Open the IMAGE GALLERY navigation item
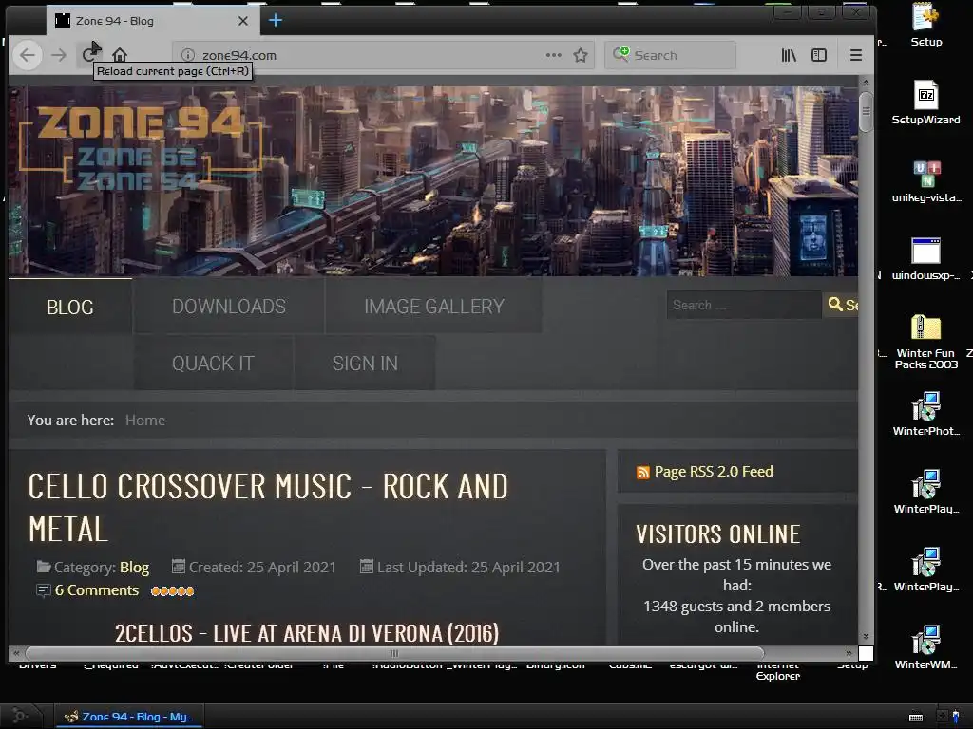This screenshot has width=973, height=729. pyautogui.click(x=433, y=307)
